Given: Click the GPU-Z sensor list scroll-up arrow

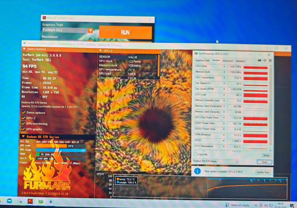Looking at the screenshot, I should 270,66.
